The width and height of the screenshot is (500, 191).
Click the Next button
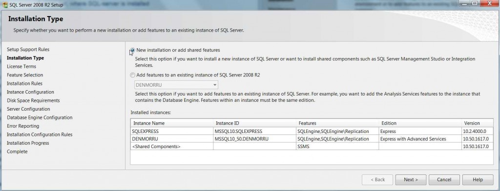click(411, 179)
